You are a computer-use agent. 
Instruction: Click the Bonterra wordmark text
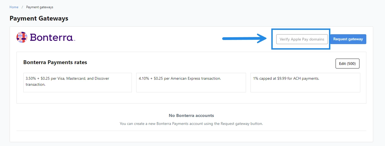click(x=51, y=37)
